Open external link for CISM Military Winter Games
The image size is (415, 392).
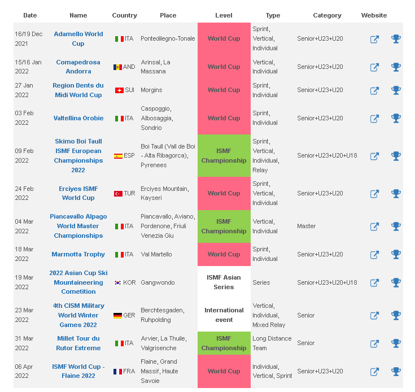click(374, 316)
